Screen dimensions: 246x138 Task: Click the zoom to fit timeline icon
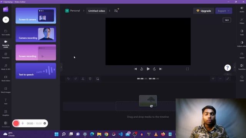(228, 79)
